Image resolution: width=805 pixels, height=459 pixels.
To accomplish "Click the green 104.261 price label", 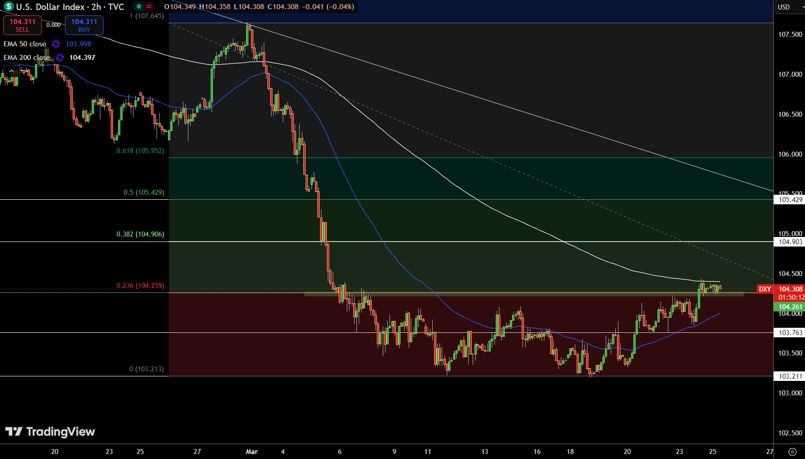I will tap(790, 307).
